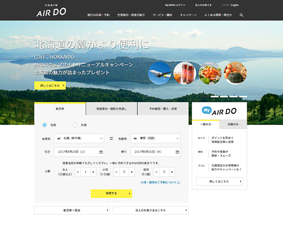Image resolution: width=283 pixels, height=225 pixels.
Task: Click My AIRDO ログイン link
Action: point(175,5)
